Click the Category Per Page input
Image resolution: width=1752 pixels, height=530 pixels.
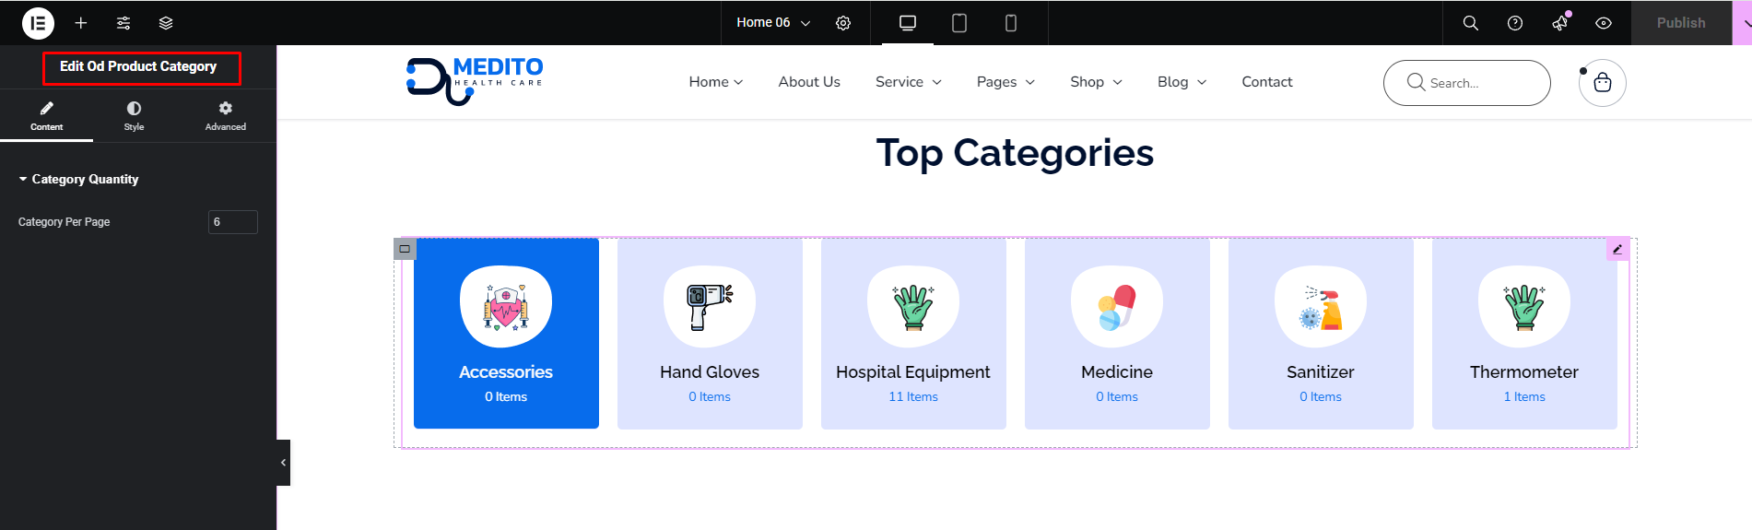(x=232, y=222)
